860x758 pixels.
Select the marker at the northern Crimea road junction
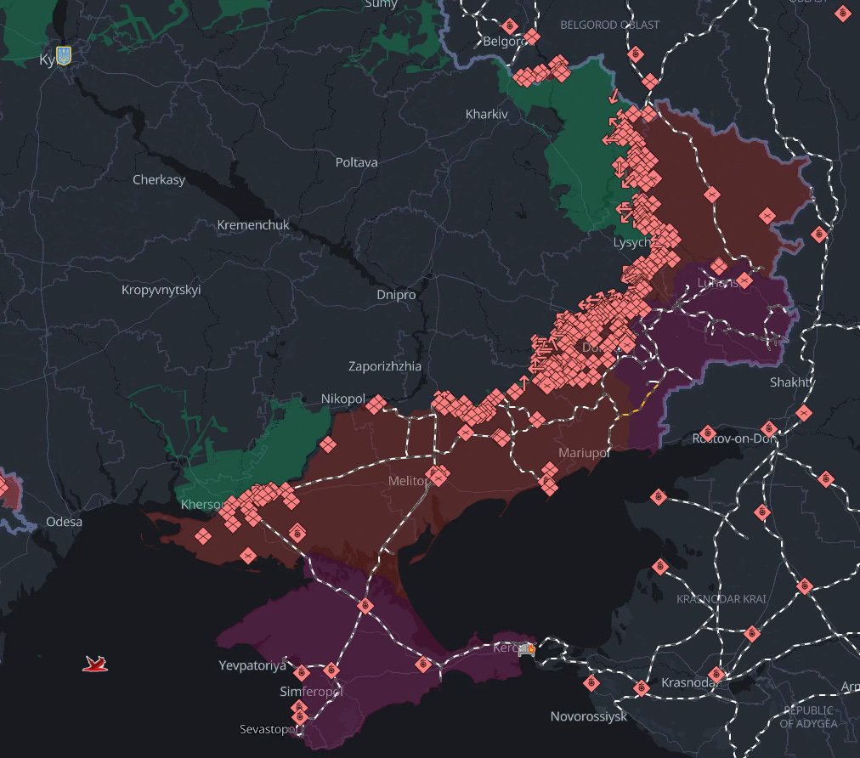(365, 606)
